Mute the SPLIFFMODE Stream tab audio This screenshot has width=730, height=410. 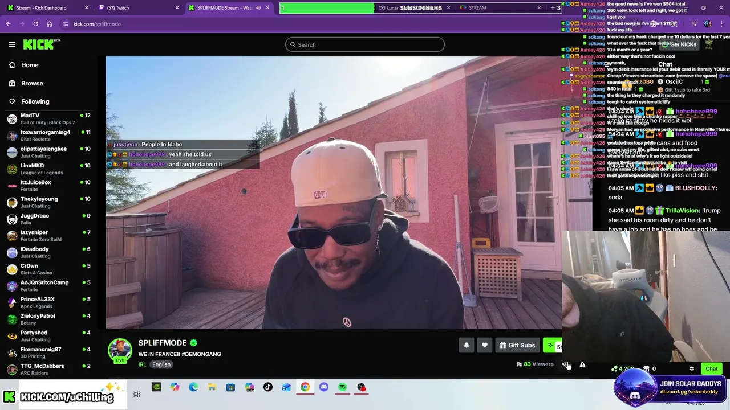258,8
